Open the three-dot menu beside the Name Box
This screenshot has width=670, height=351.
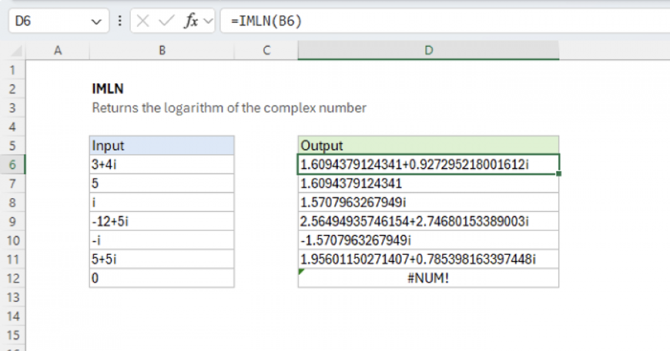point(120,21)
